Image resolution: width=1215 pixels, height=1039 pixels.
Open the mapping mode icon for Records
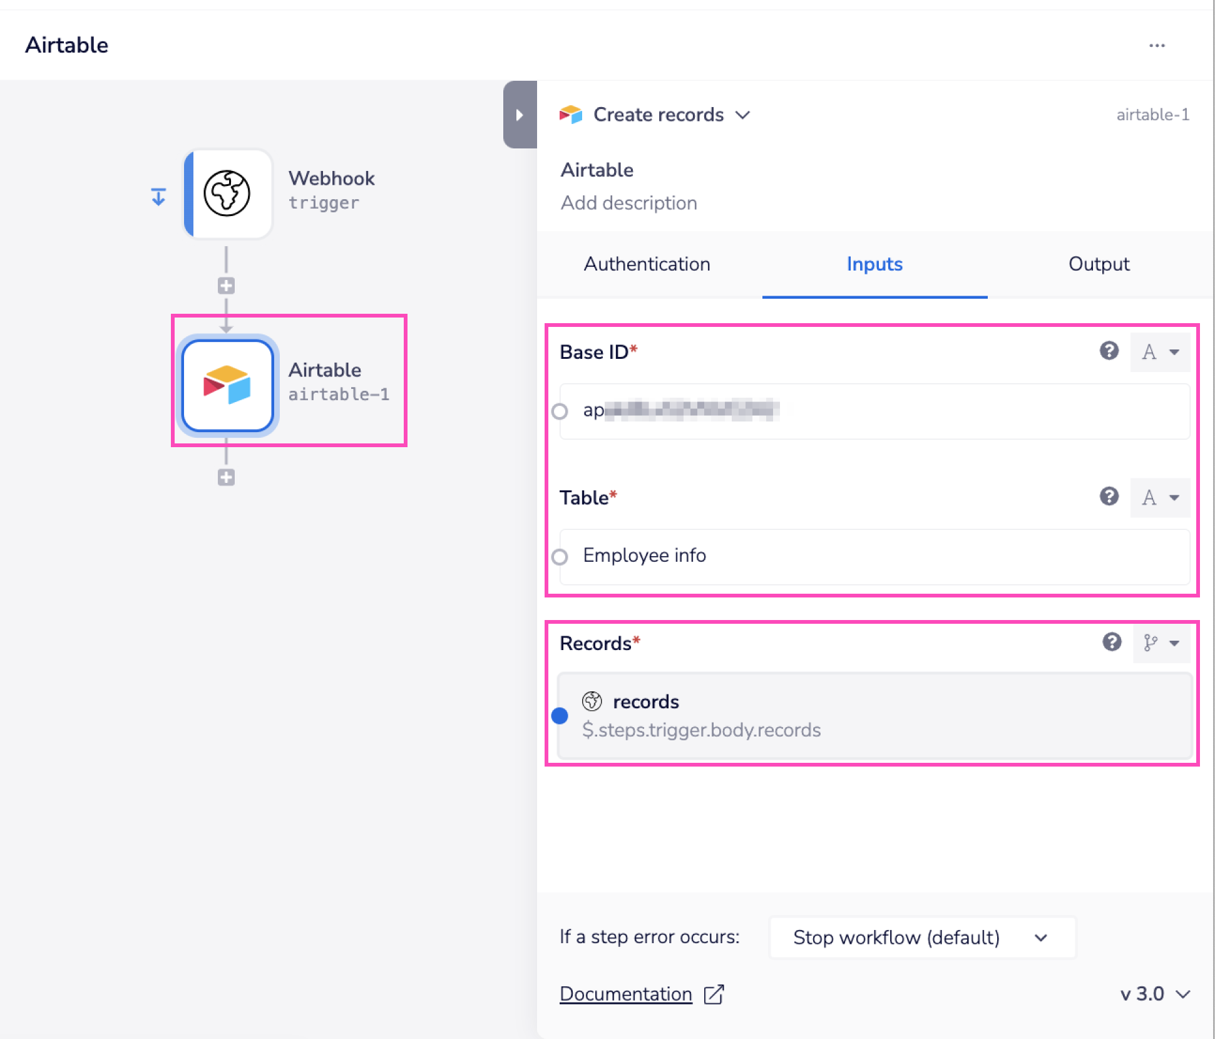coord(1161,643)
